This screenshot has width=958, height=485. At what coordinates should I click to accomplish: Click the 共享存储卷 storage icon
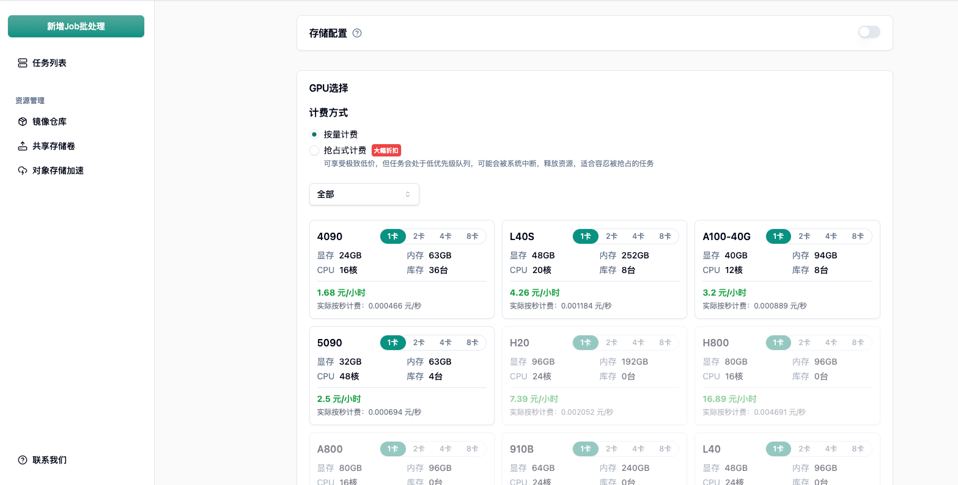23,146
